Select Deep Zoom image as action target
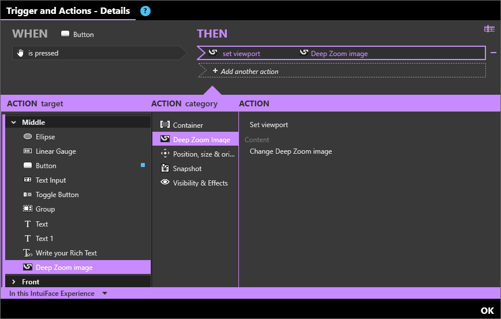 coord(78,267)
